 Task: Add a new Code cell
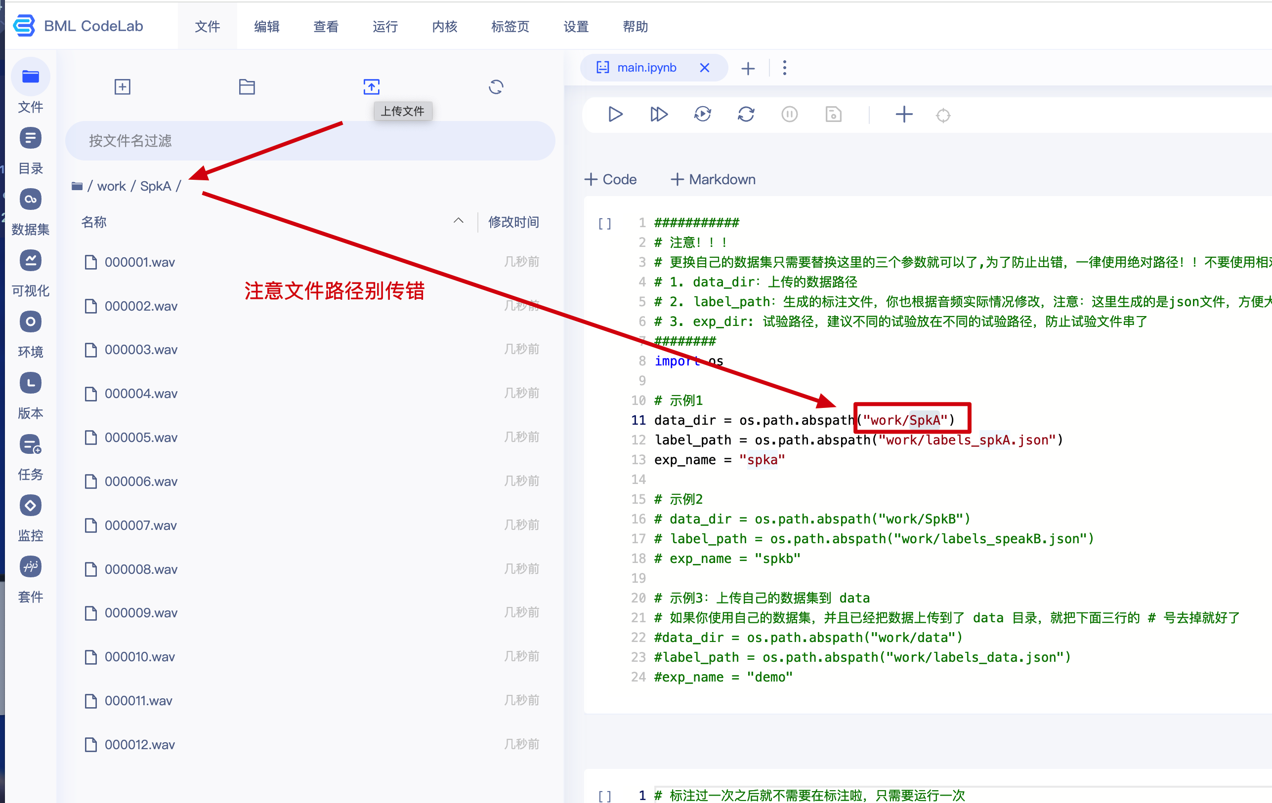click(x=611, y=179)
